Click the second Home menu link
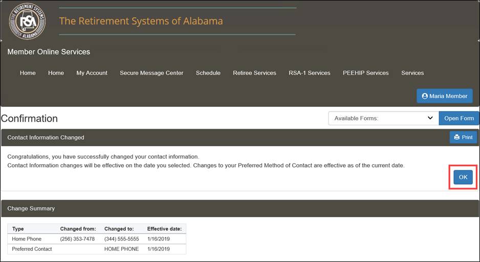 click(x=56, y=73)
